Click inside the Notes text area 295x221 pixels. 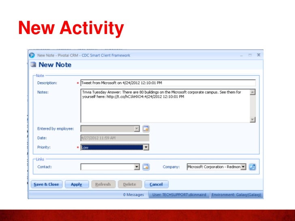click(x=165, y=106)
